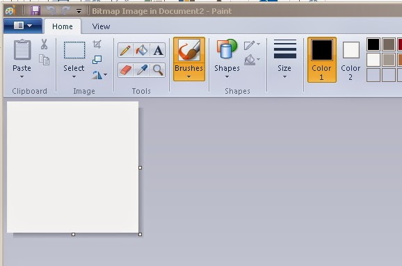Image resolution: width=402 pixels, height=266 pixels.
Task: Click the second empty custom color slot
Action: tap(389, 75)
